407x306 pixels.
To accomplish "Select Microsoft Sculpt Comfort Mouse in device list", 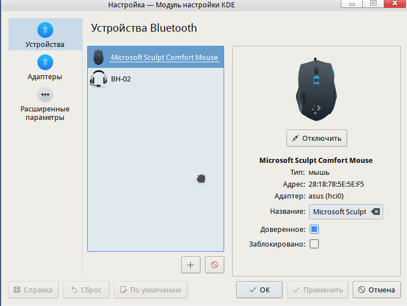I will pos(156,57).
